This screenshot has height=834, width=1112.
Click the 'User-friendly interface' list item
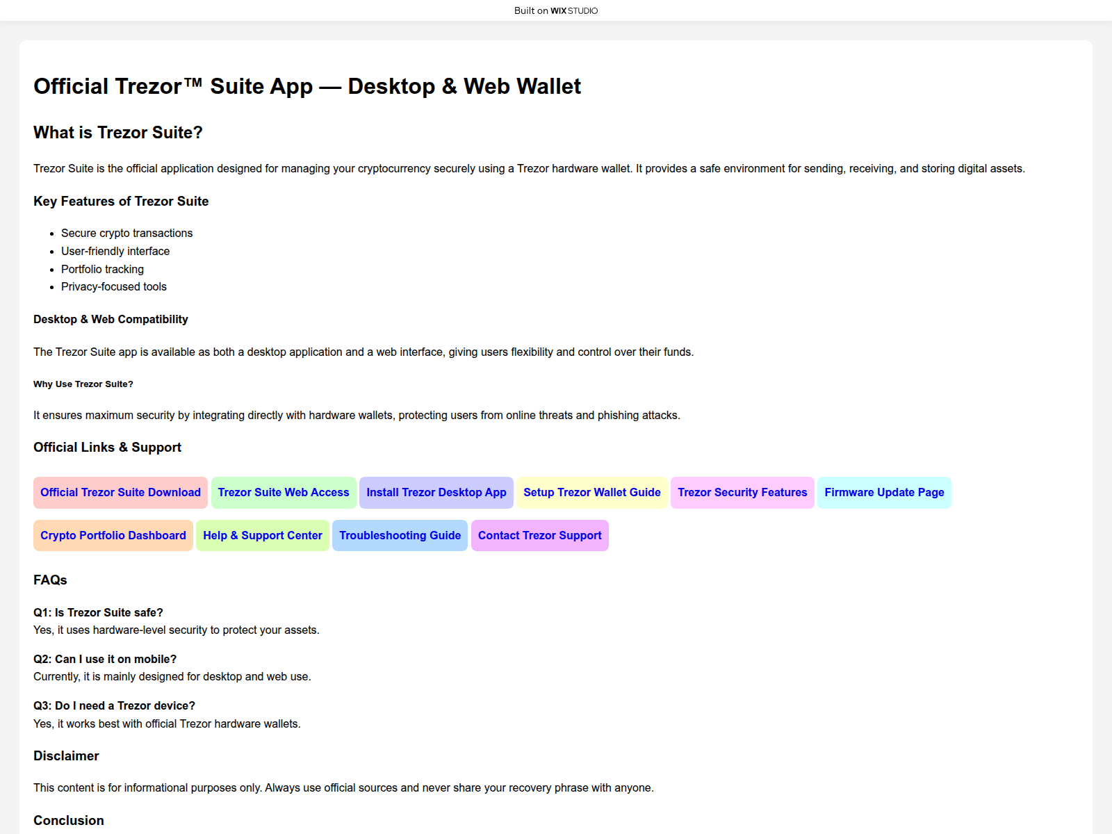(115, 252)
